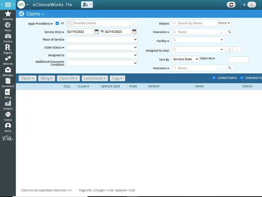Open the Copy menu

click(x=117, y=78)
